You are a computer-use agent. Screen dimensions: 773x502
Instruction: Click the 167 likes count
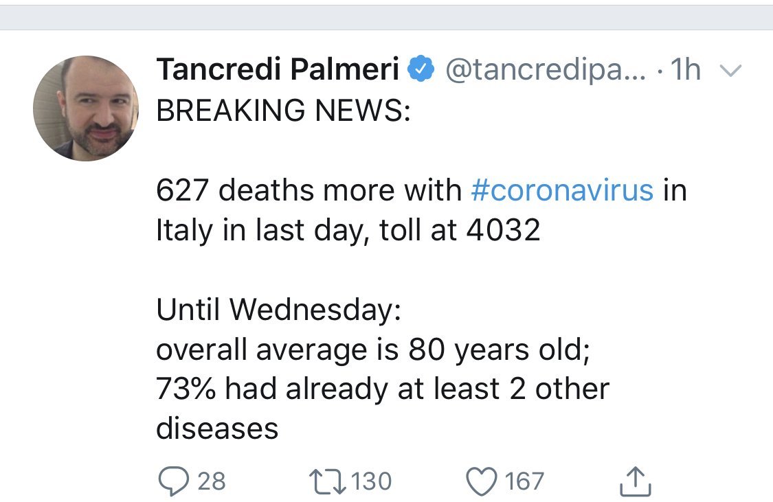point(524,481)
